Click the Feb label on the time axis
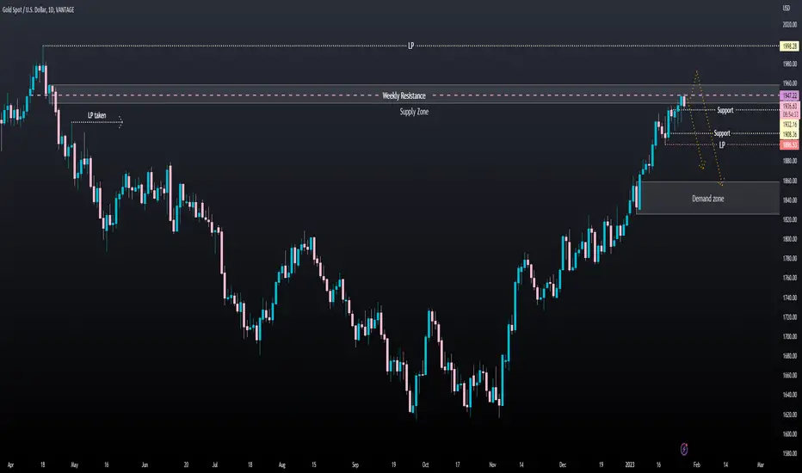This screenshot has width=802, height=473. coord(697,464)
